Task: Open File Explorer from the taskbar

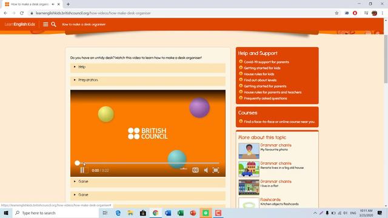Action: [130, 213]
